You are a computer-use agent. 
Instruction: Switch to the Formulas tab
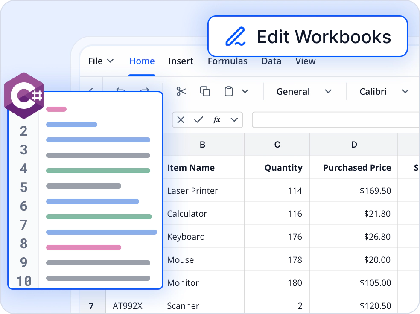(x=227, y=61)
